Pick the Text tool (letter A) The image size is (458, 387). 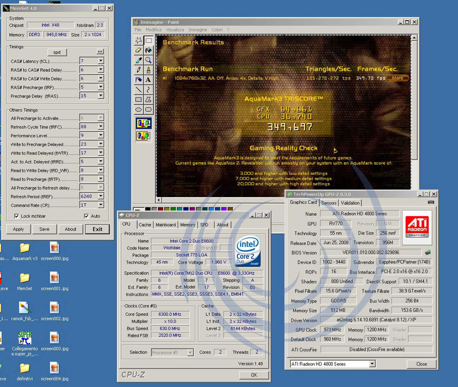[148, 80]
